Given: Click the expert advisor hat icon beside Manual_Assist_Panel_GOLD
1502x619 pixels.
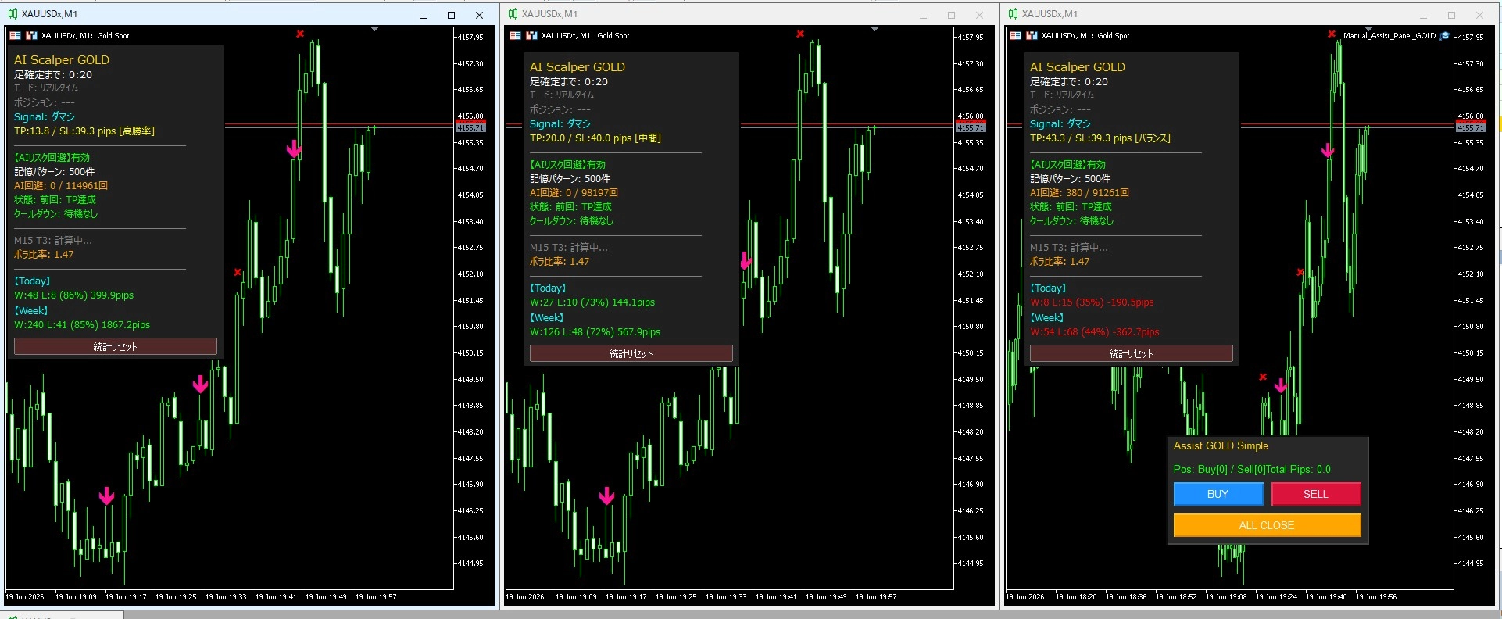Looking at the screenshot, I should 1445,35.
